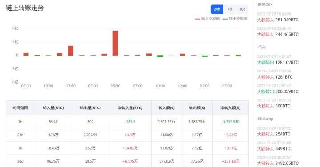This screenshot has width=320, height=167.
Task: Switch to the 30d time range tab
Action: (x=242, y=9)
